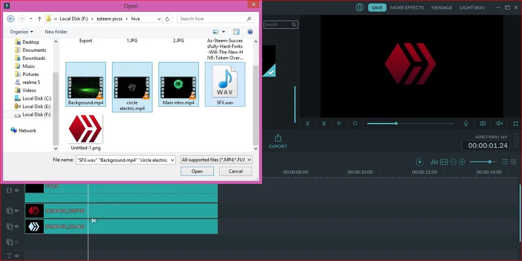The height and width of the screenshot is (261, 522).
Task: Click the search magnifier in Filmora media search
Action: point(294,25)
